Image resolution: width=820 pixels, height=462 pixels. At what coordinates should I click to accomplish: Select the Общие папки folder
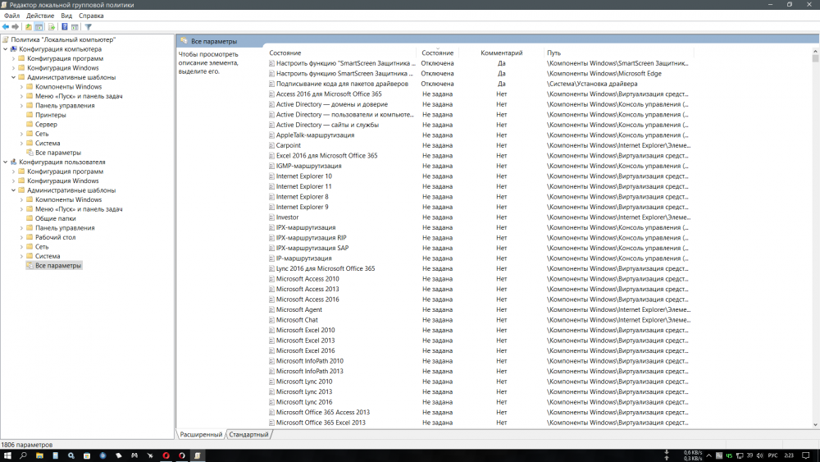(x=56, y=219)
